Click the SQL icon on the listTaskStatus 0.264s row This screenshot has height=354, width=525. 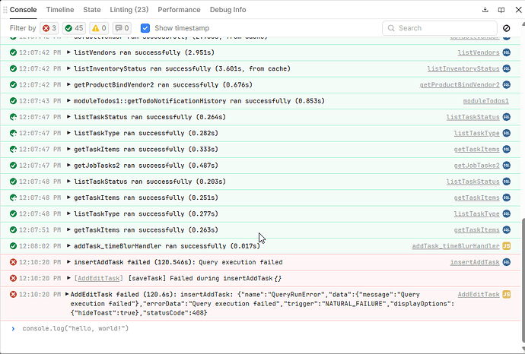click(x=507, y=117)
